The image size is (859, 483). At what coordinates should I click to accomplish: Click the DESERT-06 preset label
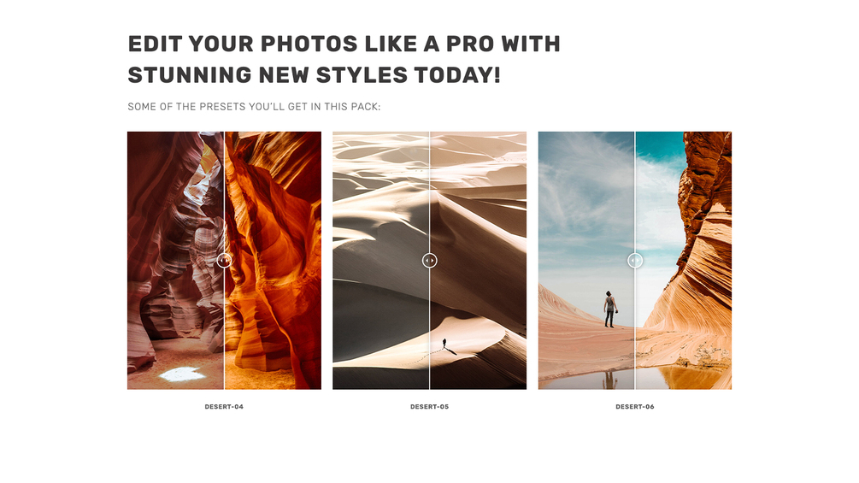635,407
